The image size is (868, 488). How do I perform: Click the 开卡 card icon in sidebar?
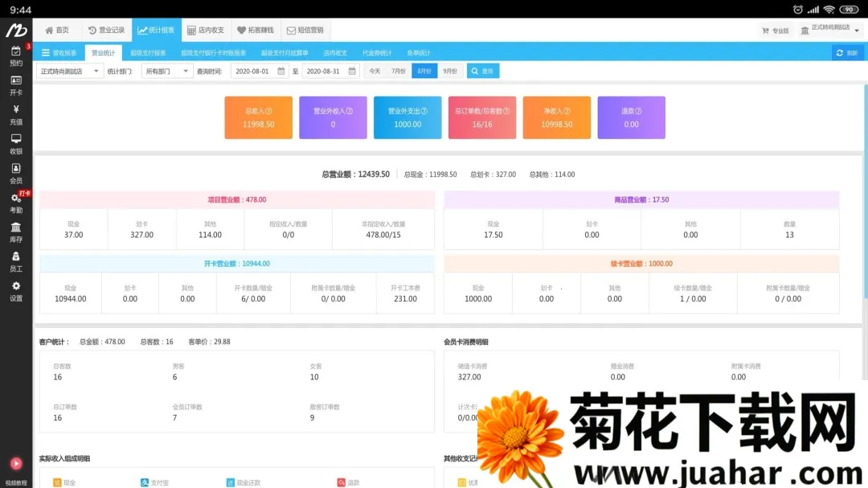pos(16,80)
